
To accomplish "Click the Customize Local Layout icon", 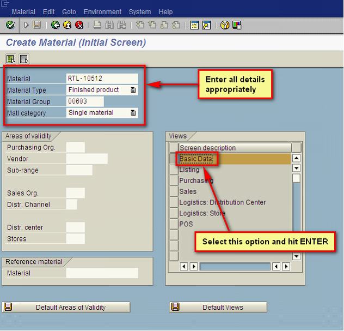I will point(236,25).
